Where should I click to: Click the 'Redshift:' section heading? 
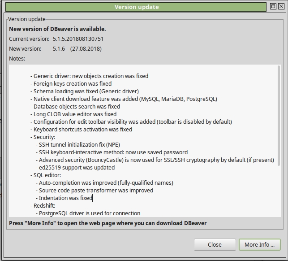[x=43, y=206]
